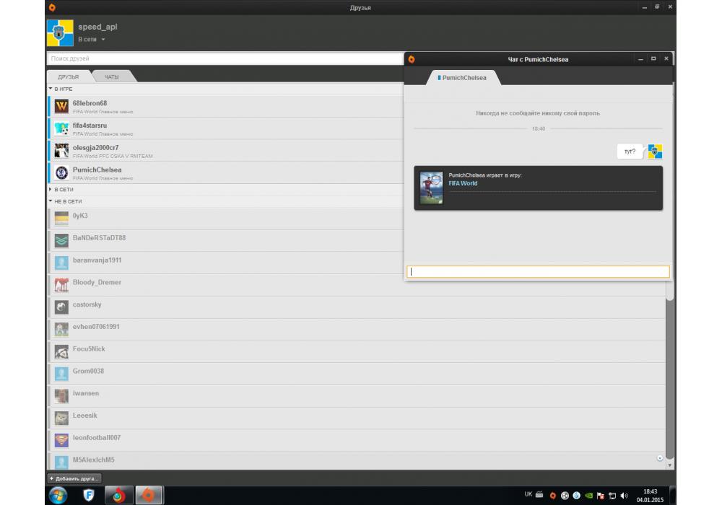Click the speed_apl profile avatar
The width and height of the screenshot is (722, 505).
click(60, 32)
